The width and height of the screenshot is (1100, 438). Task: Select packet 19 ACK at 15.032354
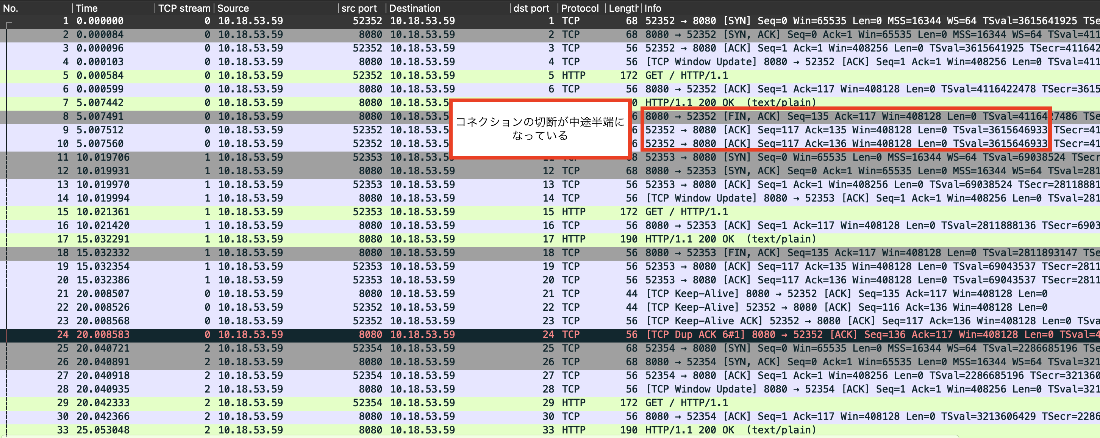click(x=550, y=267)
